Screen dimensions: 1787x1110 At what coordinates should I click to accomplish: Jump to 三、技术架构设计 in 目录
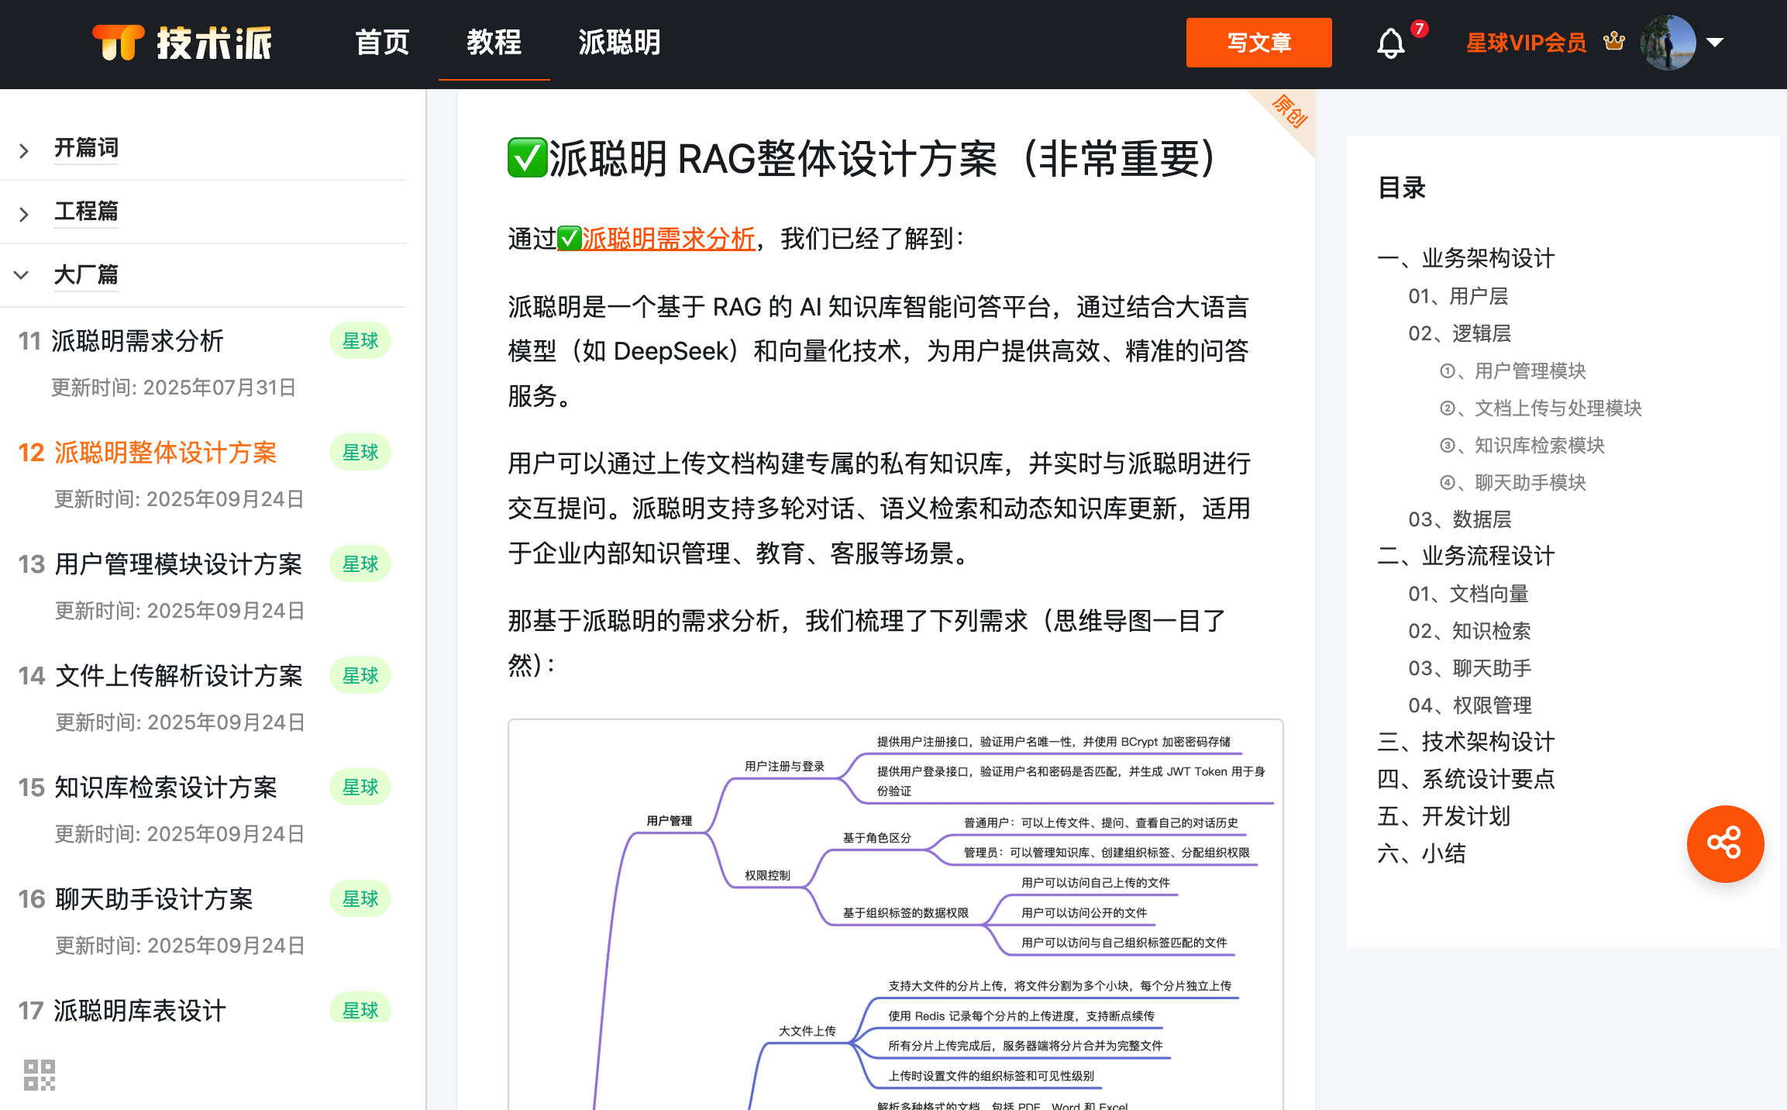(x=1465, y=742)
